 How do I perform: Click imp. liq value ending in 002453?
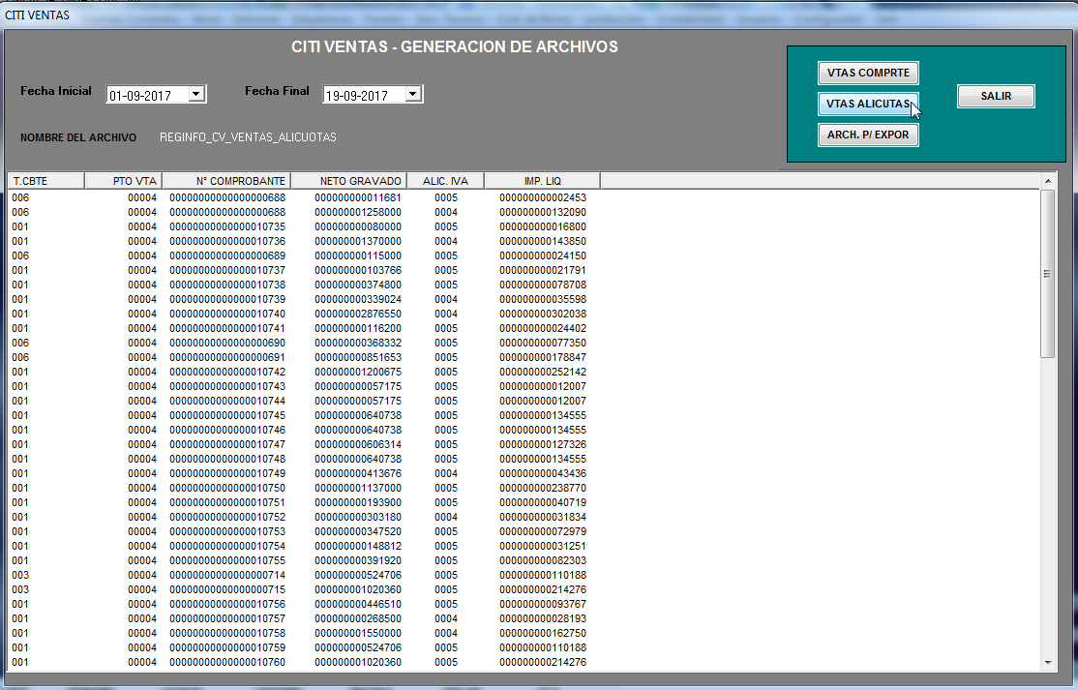543,198
